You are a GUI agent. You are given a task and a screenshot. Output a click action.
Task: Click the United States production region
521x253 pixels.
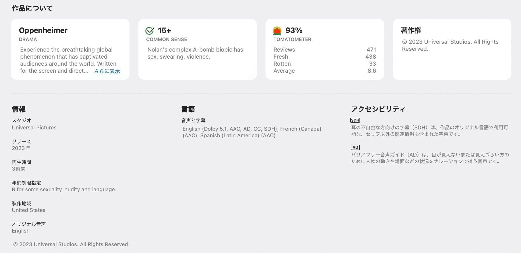[29, 210]
